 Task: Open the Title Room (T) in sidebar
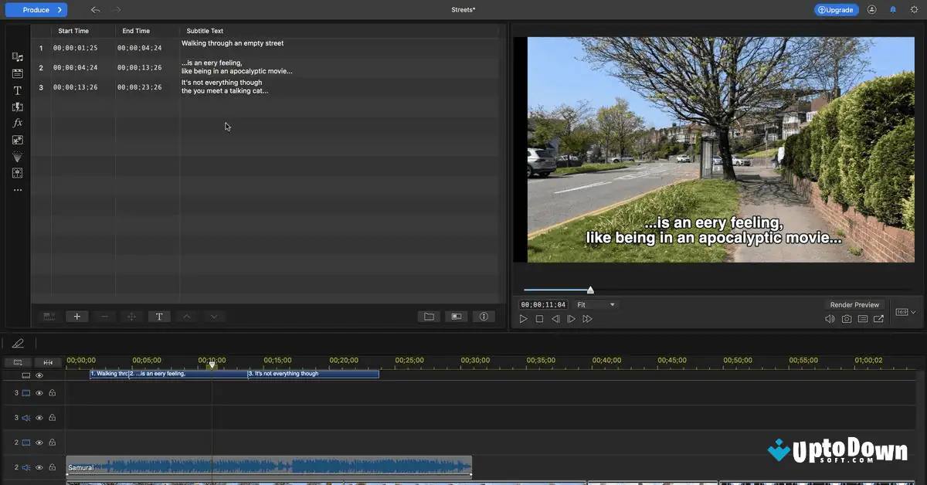click(17, 90)
